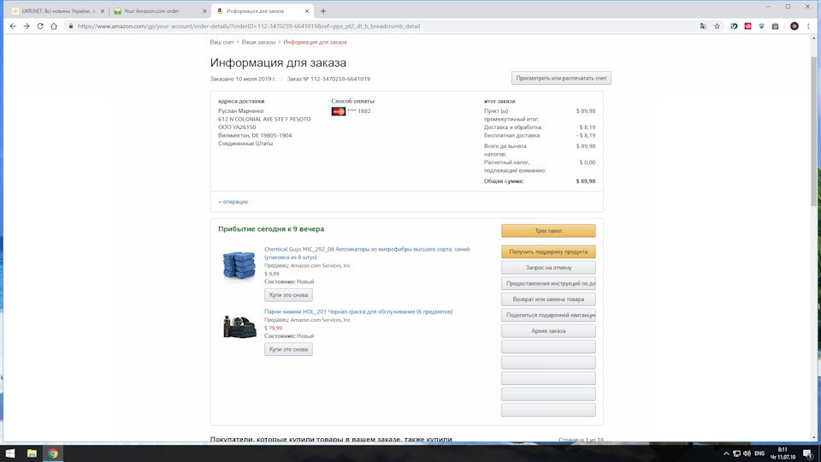821x462 pixels.
Task: Click the blue microfiber applicators thumbnail
Action: point(239,265)
